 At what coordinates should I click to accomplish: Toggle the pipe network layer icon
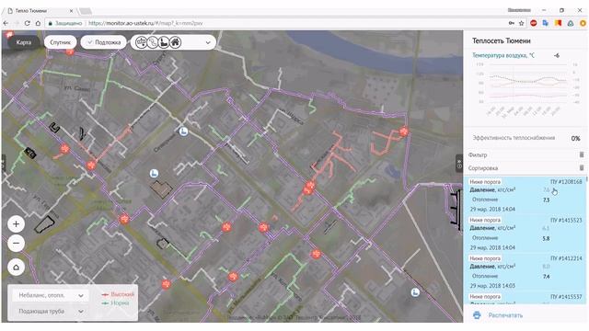click(152, 42)
